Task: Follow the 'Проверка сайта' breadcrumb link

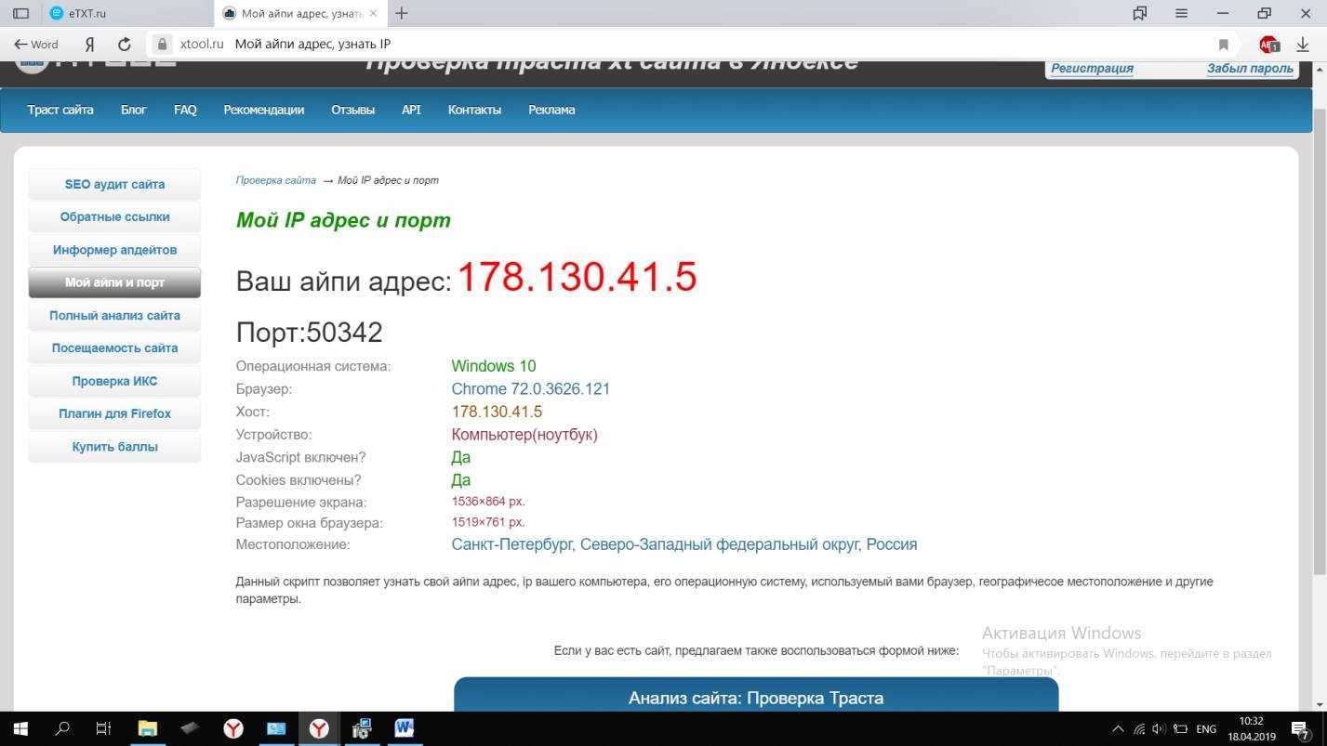Action: (x=275, y=180)
